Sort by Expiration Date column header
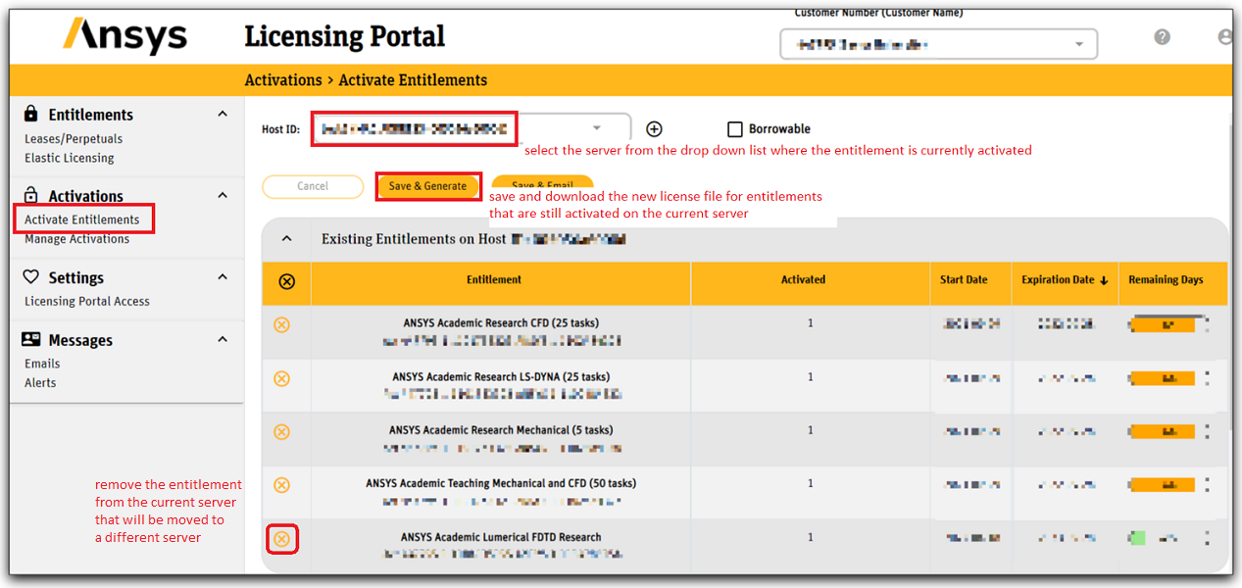This screenshot has width=1242, height=588. tap(1064, 280)
